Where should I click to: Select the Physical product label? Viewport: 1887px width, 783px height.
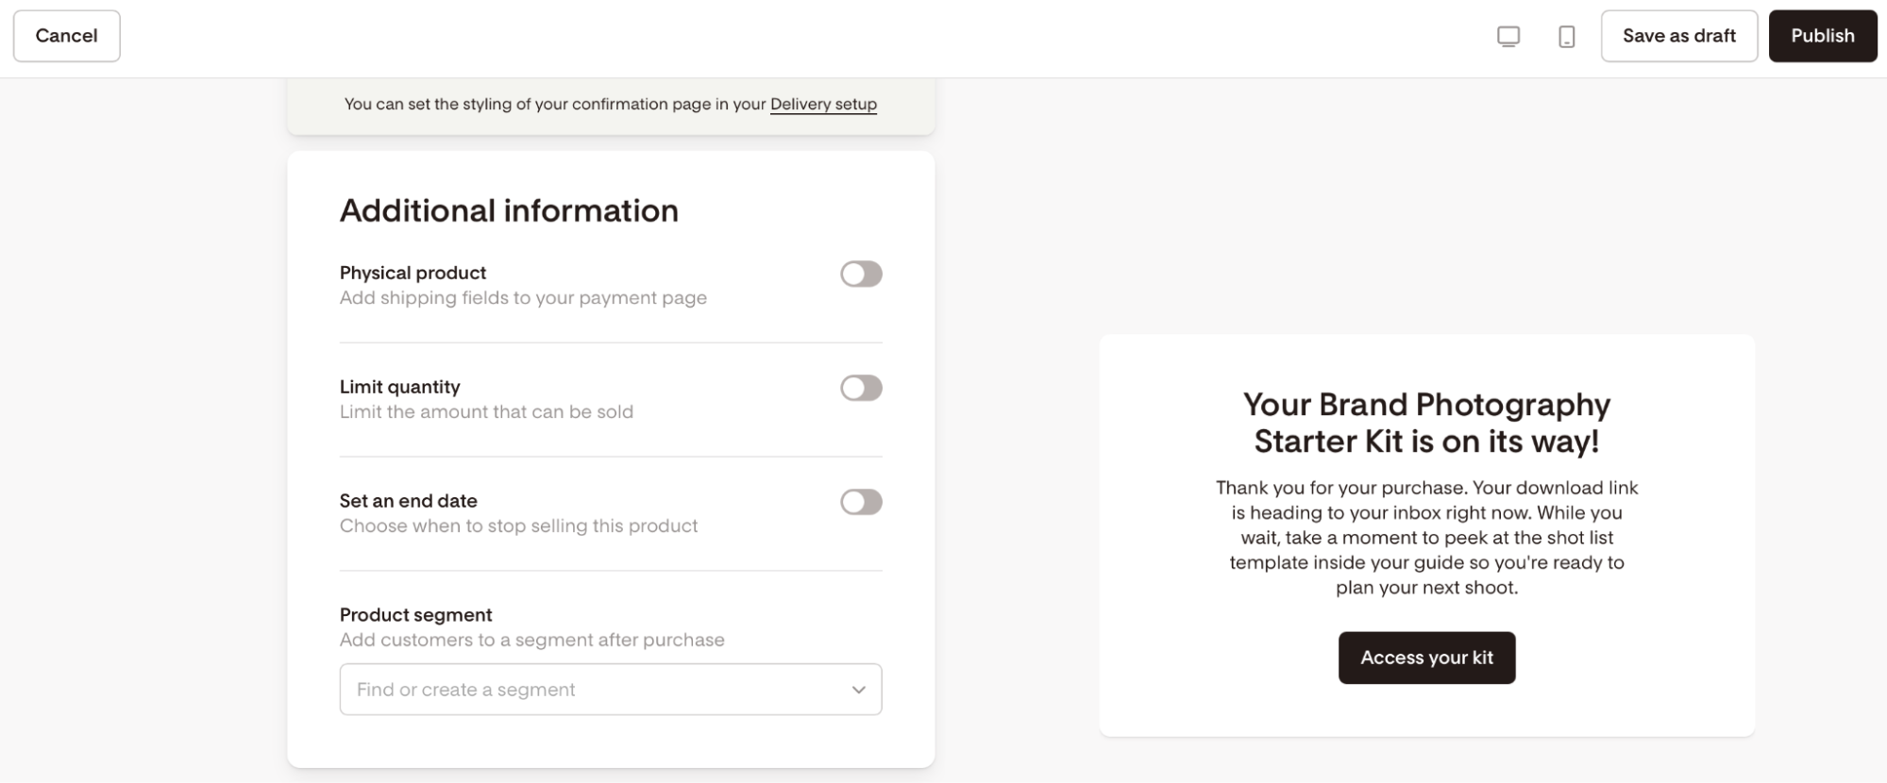tap(413, 273)
